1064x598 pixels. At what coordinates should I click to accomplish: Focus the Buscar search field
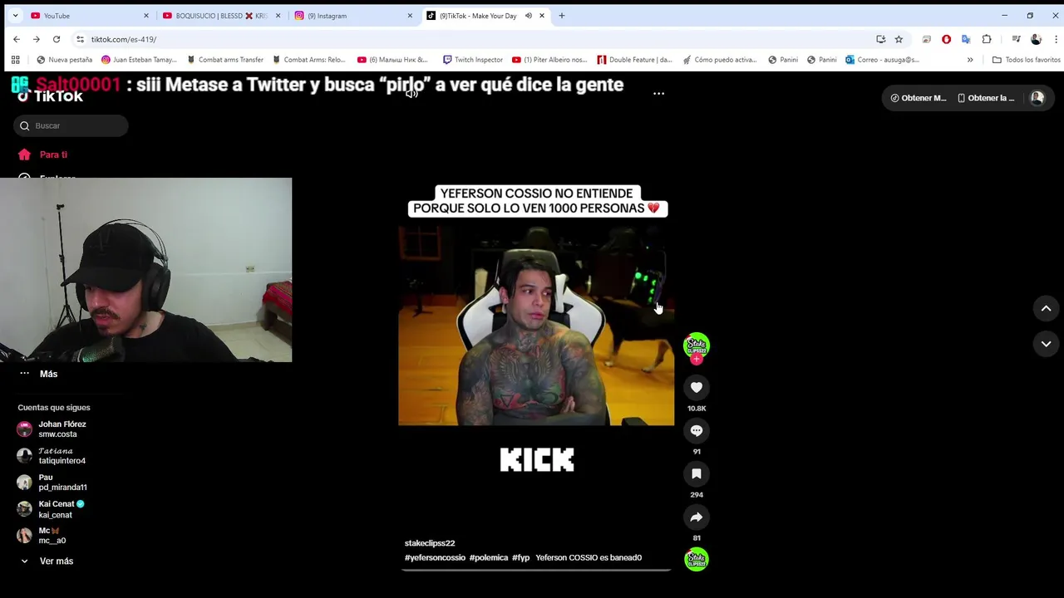click(71, 125)
